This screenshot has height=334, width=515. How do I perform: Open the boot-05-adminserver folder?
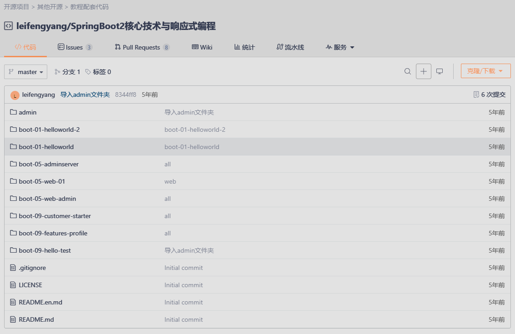(49, 164)
